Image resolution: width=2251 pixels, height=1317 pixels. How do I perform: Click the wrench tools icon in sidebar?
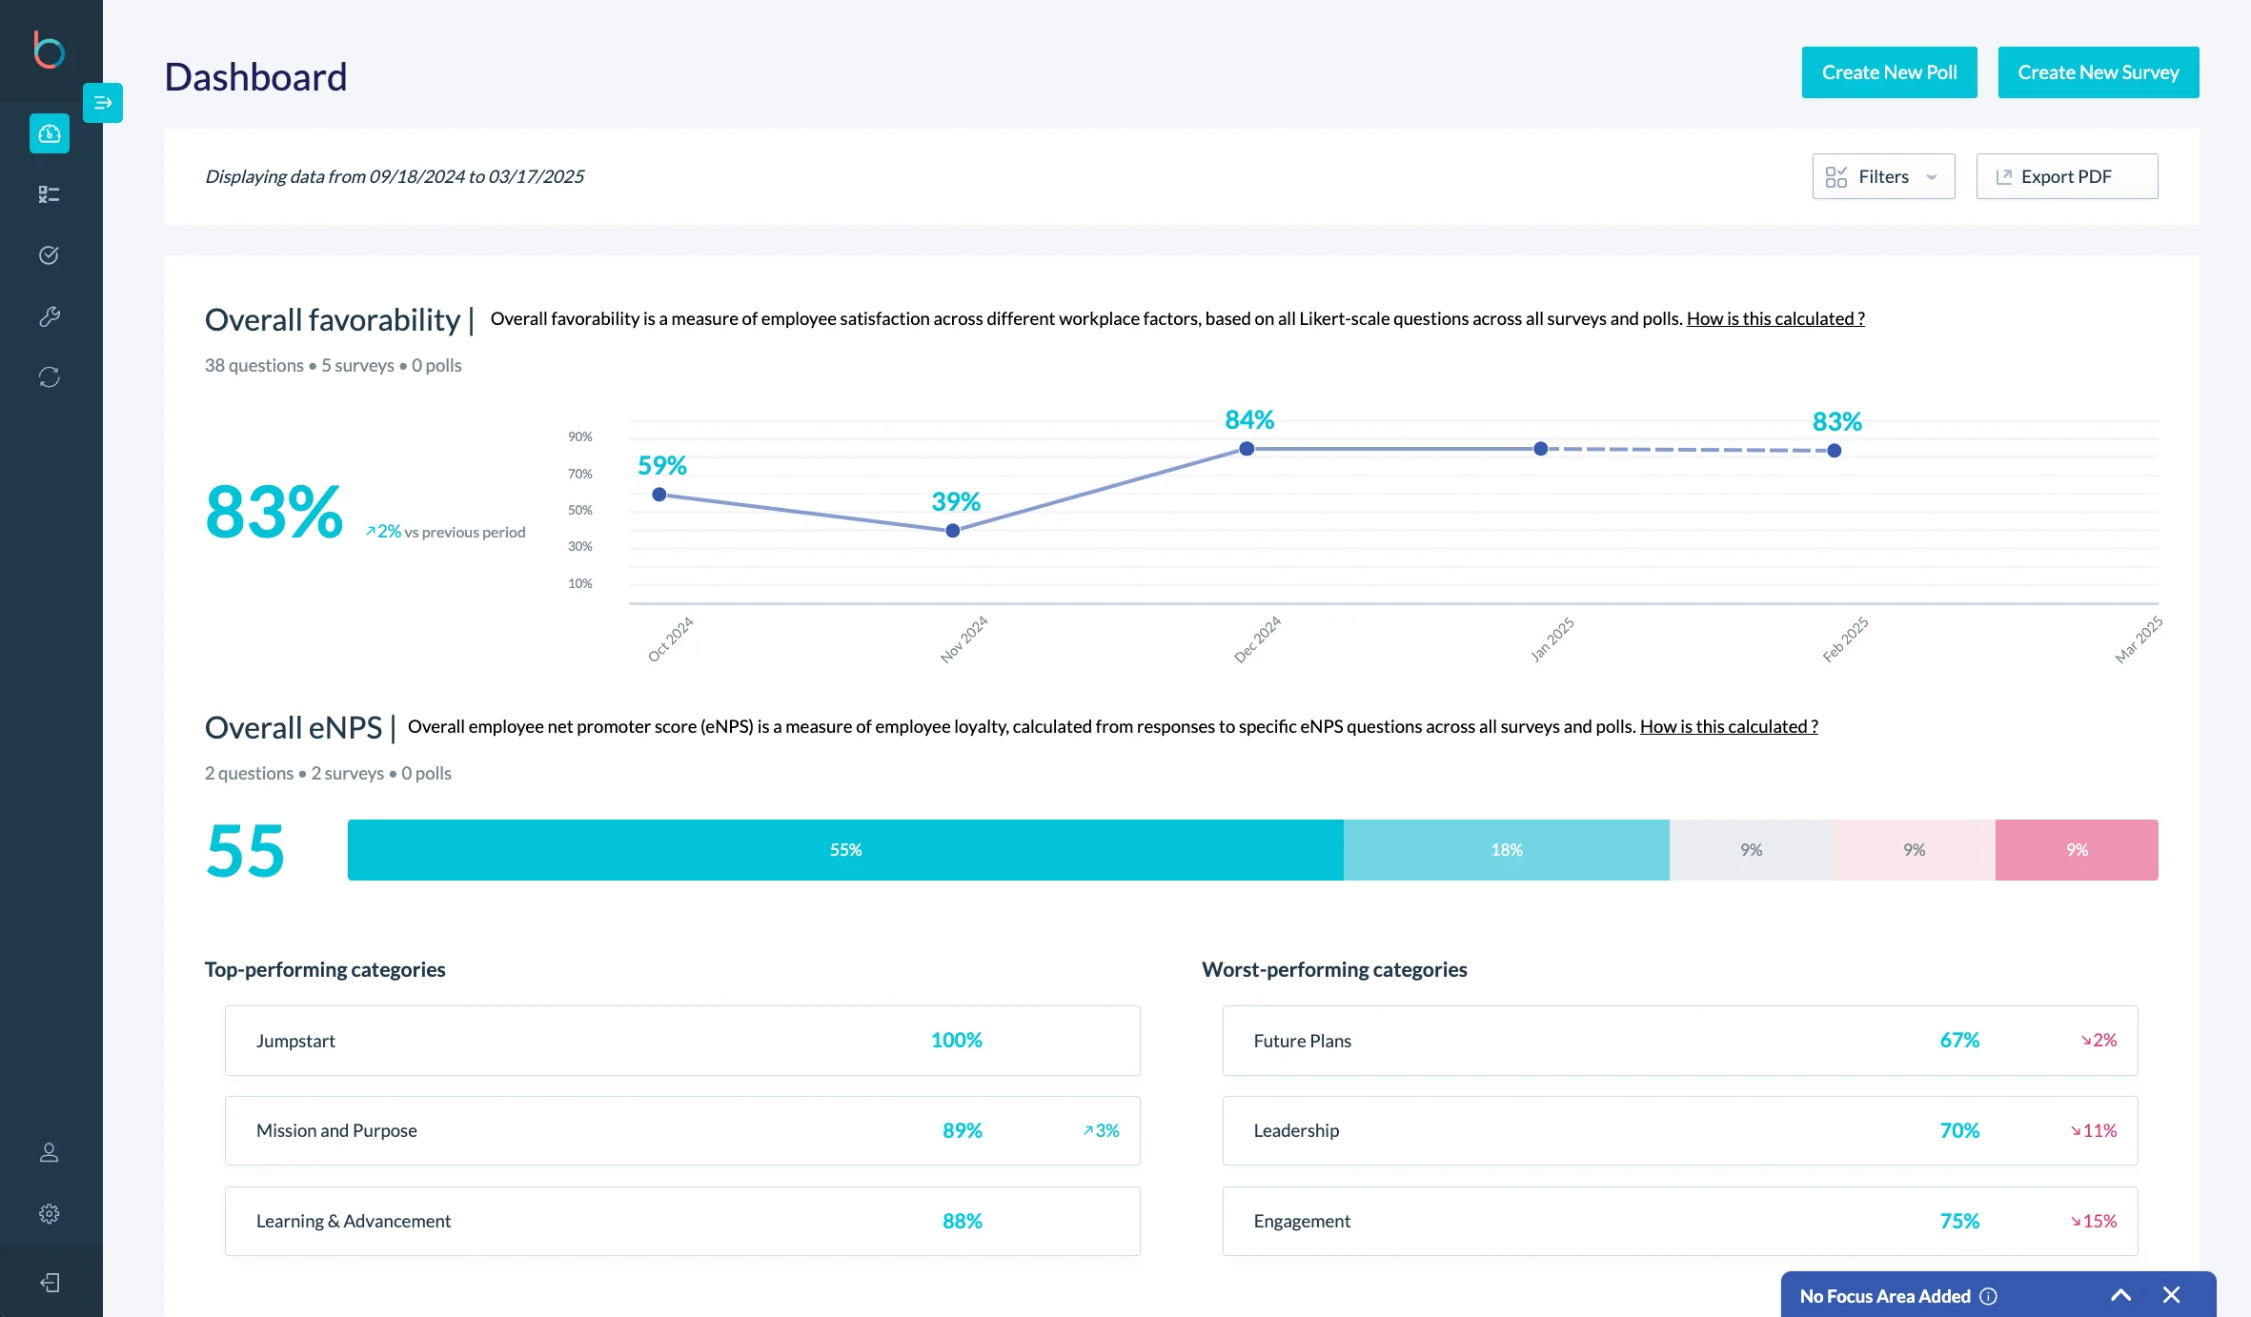click(49, 315)
